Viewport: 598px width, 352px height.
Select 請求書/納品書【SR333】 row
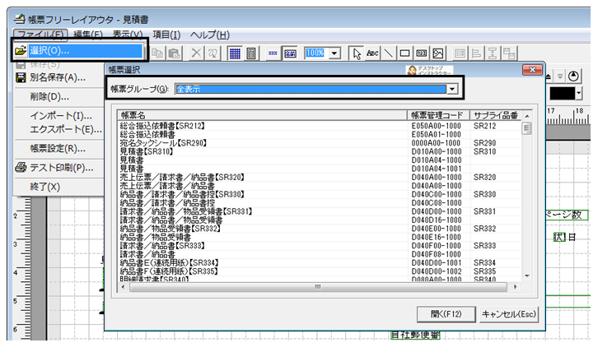point(320,246)
